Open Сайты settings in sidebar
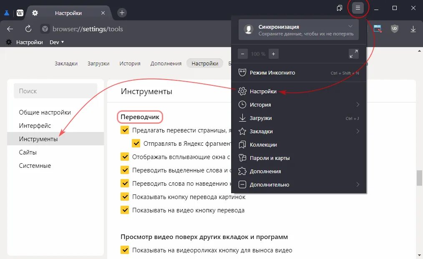Viewport: 423px width, 259px height. (28, 152)
